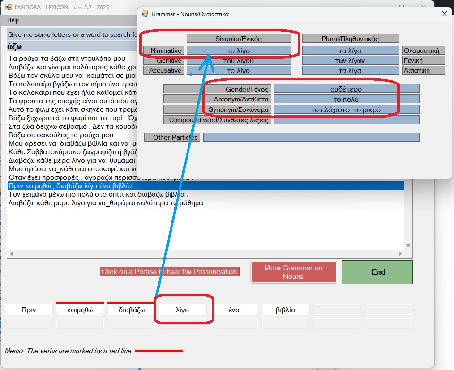Click the Synonym field 'το ελάχιστο, το μικρό'

pyautogui.click(x=346, y=109)
